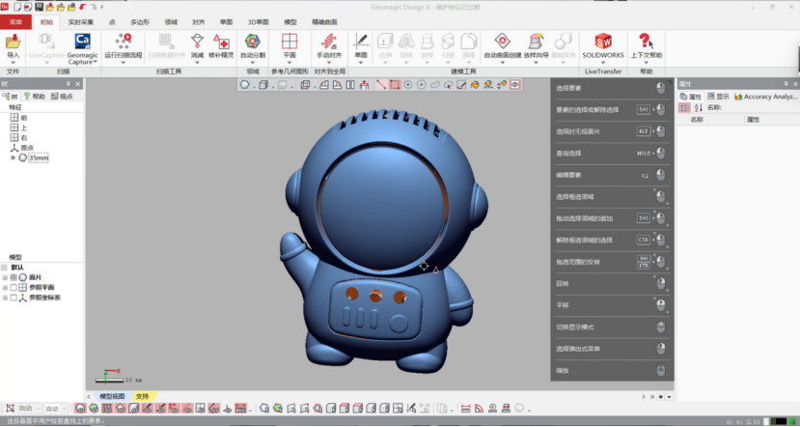Open the 3D草图 ribbon tab
The height and width of the screenshot is (427, 800).
pyautogui.click(x=259, y=22)
